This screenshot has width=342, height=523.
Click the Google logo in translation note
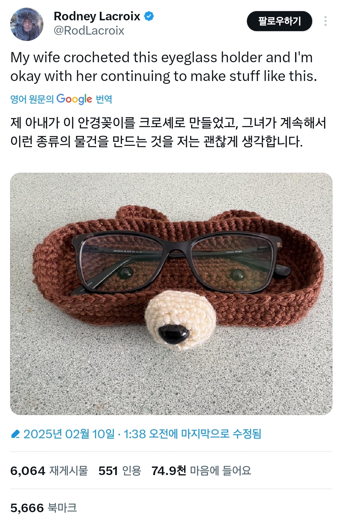[74, 99]
